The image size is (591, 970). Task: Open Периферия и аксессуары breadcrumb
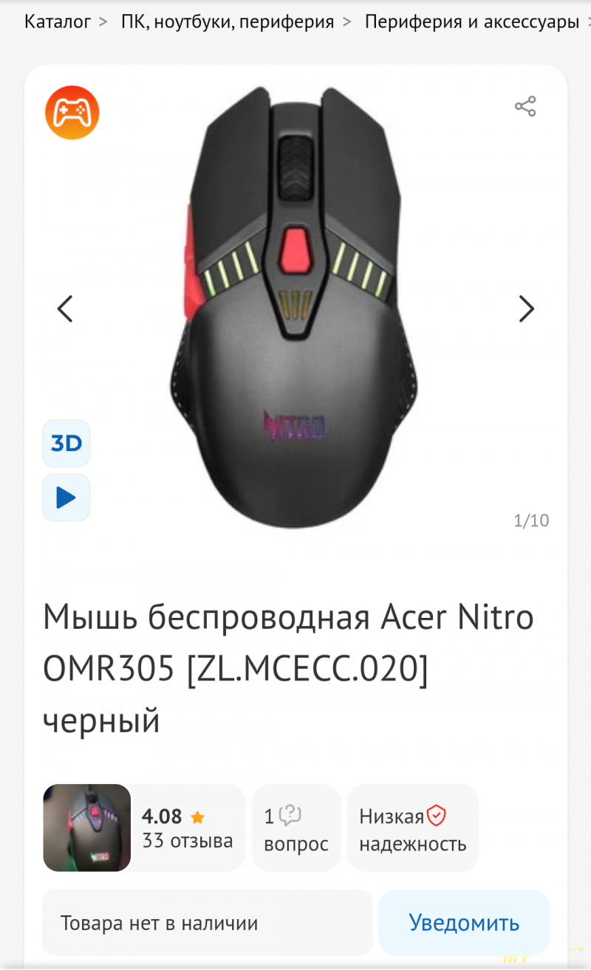(472, 21)
